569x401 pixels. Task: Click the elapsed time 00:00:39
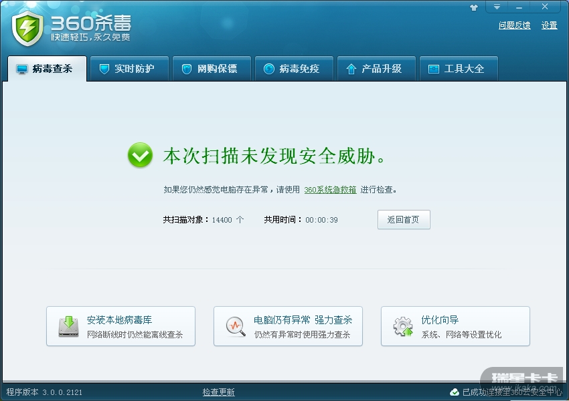point(321,220)
